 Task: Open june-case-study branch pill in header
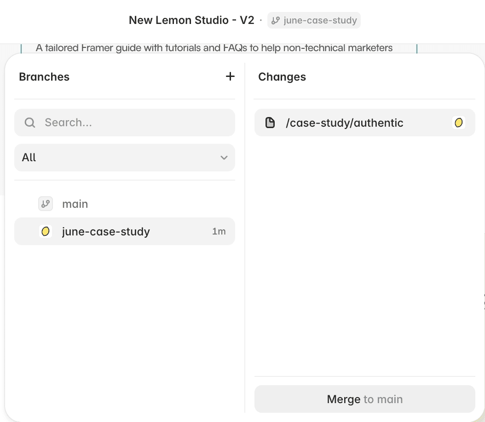tap(314, 20)
